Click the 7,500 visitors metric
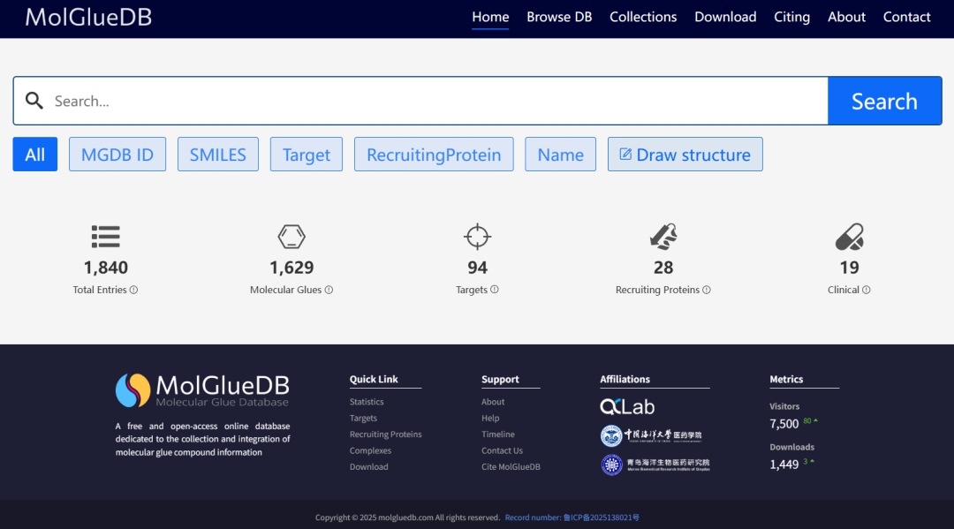The height and width of the screenshot is (529, 954). (x=784, y=424)
